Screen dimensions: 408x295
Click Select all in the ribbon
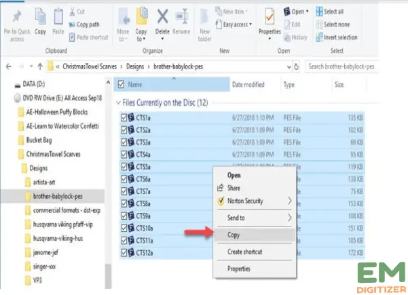[x=330, y=12]
